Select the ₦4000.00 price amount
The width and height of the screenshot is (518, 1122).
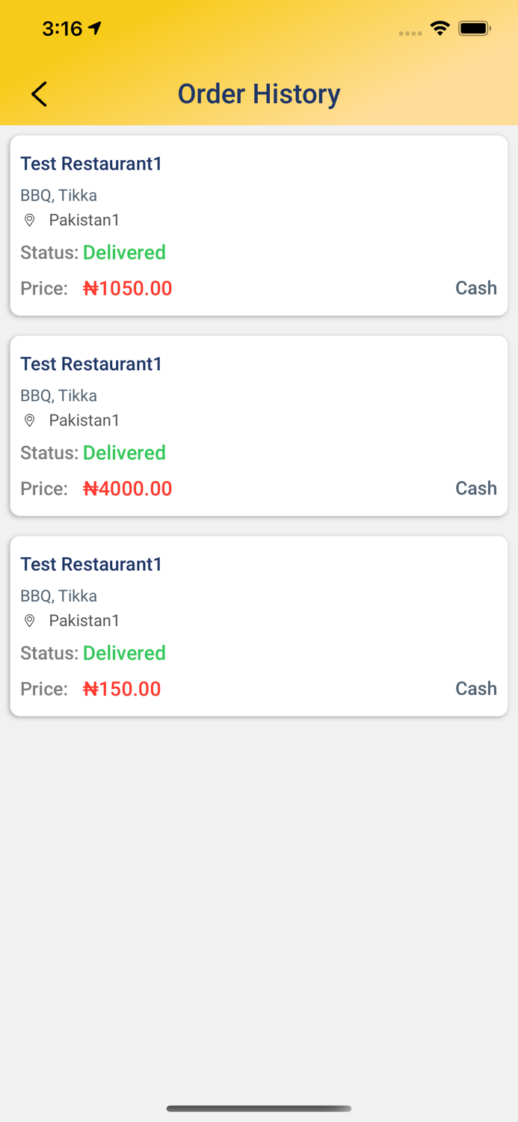(x=127, y=489)
